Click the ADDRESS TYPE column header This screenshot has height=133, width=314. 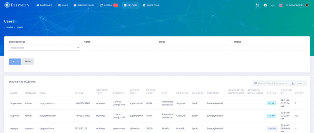[x=102, y=92]
